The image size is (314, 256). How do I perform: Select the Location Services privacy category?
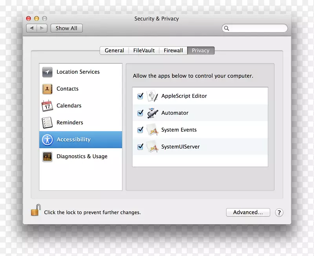pyautogui.click(x=47, y=72)
